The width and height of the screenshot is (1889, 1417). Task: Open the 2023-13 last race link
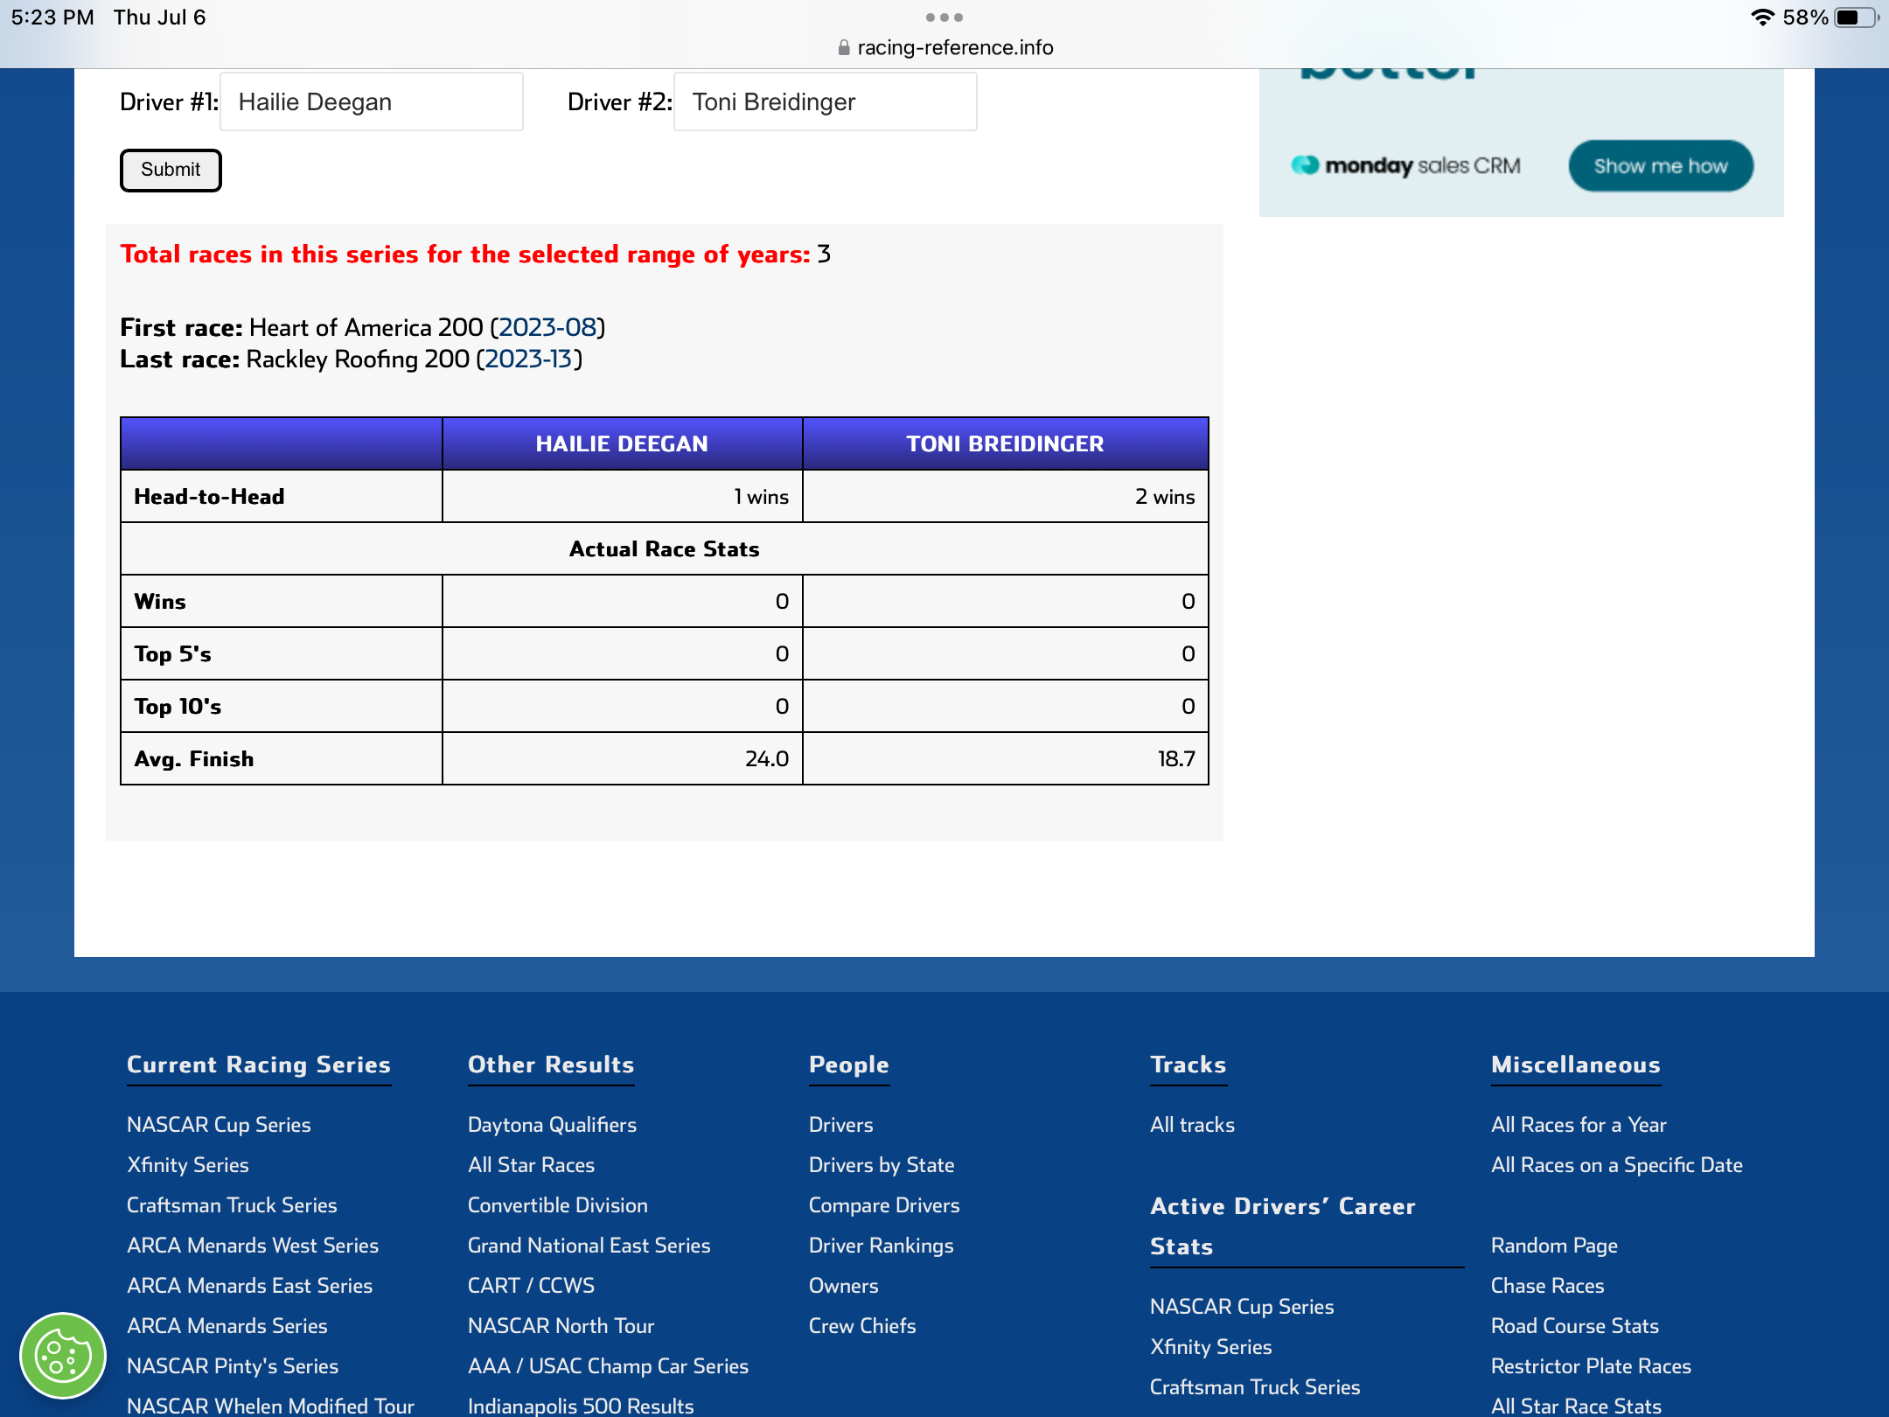click(x=528, y=359)
